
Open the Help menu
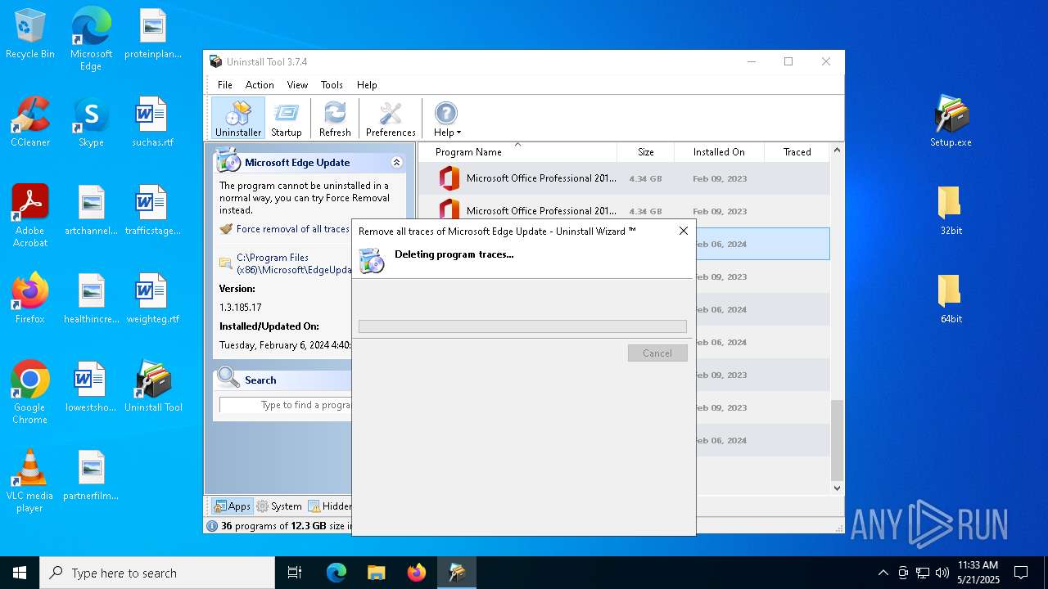point(367,85)
